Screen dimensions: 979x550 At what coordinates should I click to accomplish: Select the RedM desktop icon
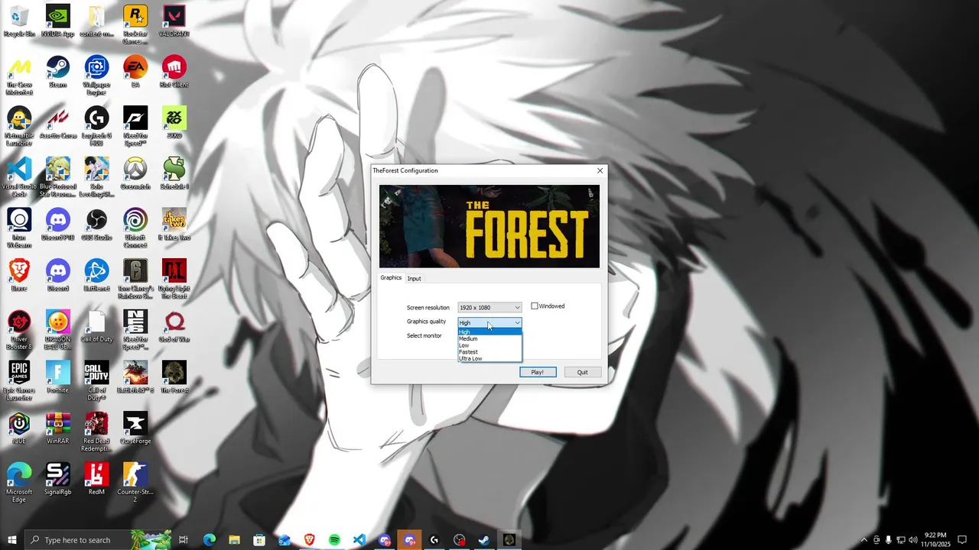(96, 480)
